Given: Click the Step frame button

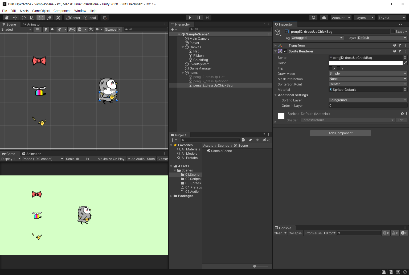Looking at the screenshot, I should [207, 18].
